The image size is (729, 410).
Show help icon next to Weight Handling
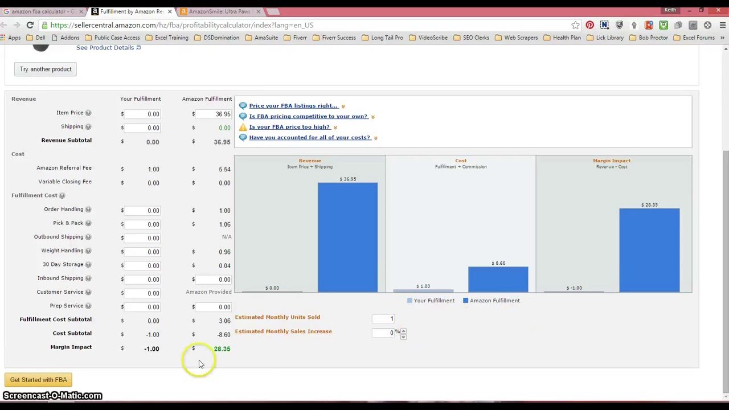point(88,251)
